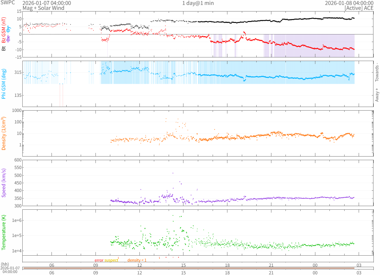Click the Phi GSM (deg) axis label
This screenshot has height=275, width=380.
[x=4, y=84]
